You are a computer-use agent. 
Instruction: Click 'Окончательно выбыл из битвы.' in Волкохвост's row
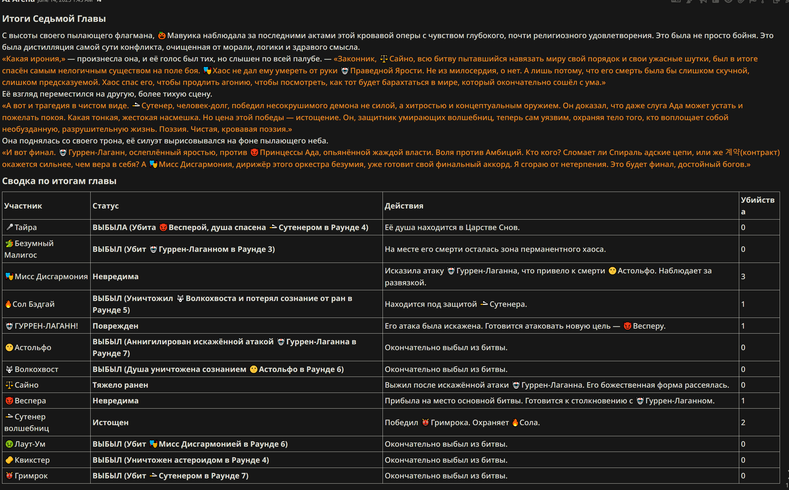[446, 369]
